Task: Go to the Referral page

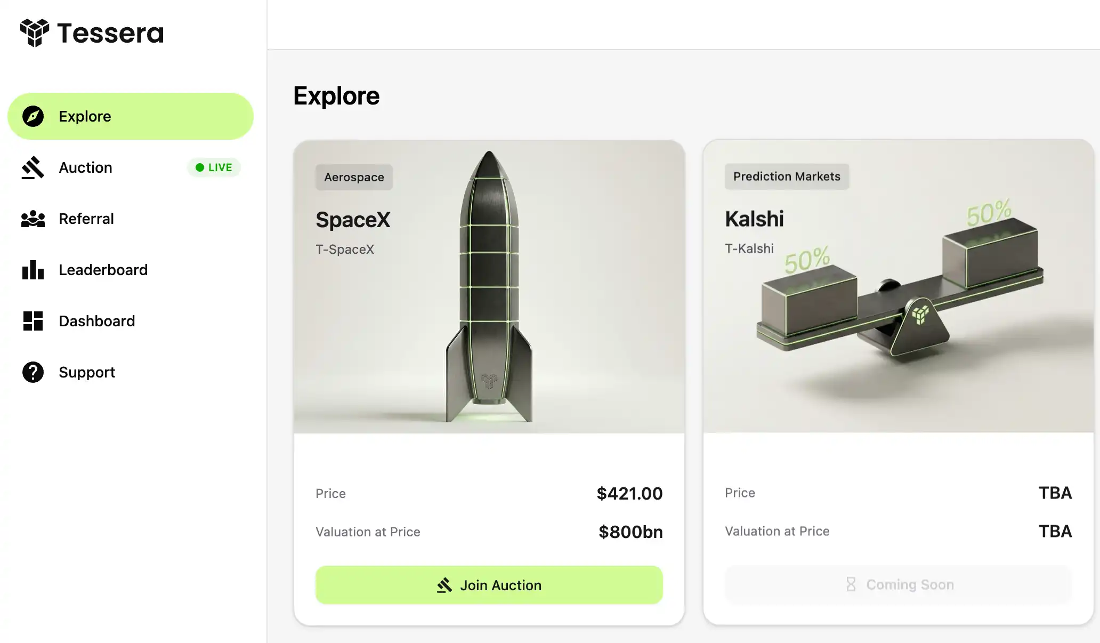Action: 86,219
